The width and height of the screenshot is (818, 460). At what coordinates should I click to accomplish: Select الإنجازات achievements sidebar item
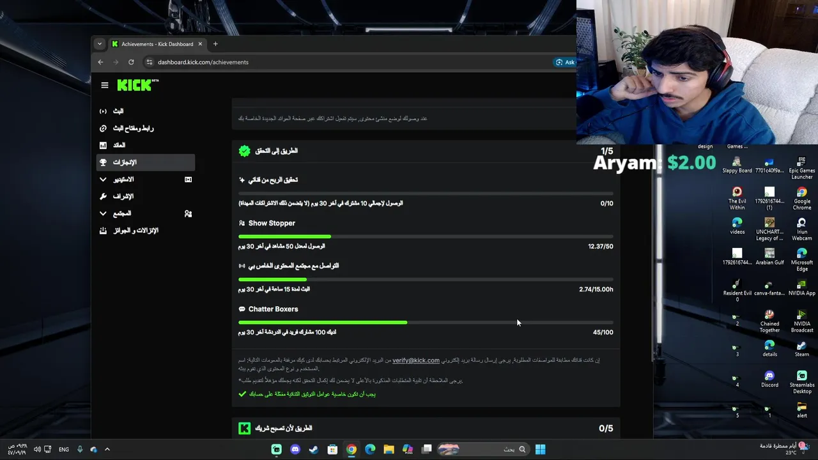(x=146, y=162)
